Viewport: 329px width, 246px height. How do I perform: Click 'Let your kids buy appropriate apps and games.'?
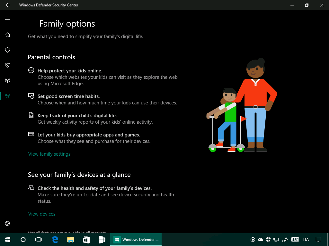(x=89, y=135)
